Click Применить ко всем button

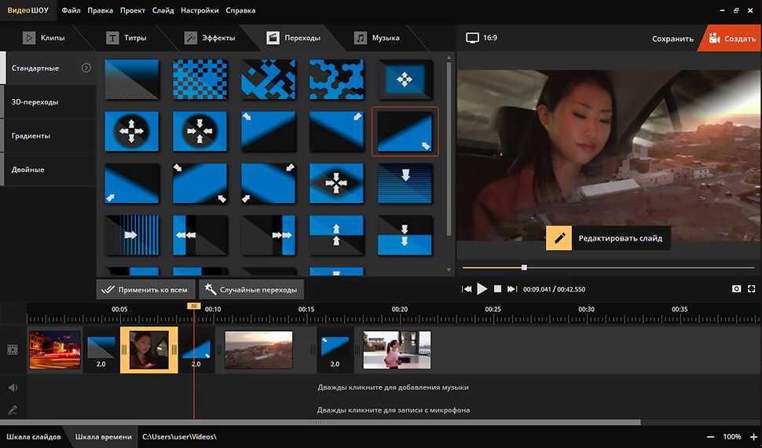(145, 289)
